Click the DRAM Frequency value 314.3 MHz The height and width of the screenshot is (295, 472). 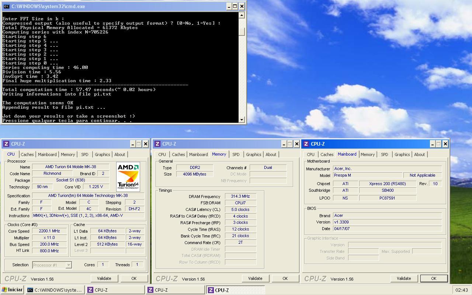pyautogui.click(x=240, y=196)
